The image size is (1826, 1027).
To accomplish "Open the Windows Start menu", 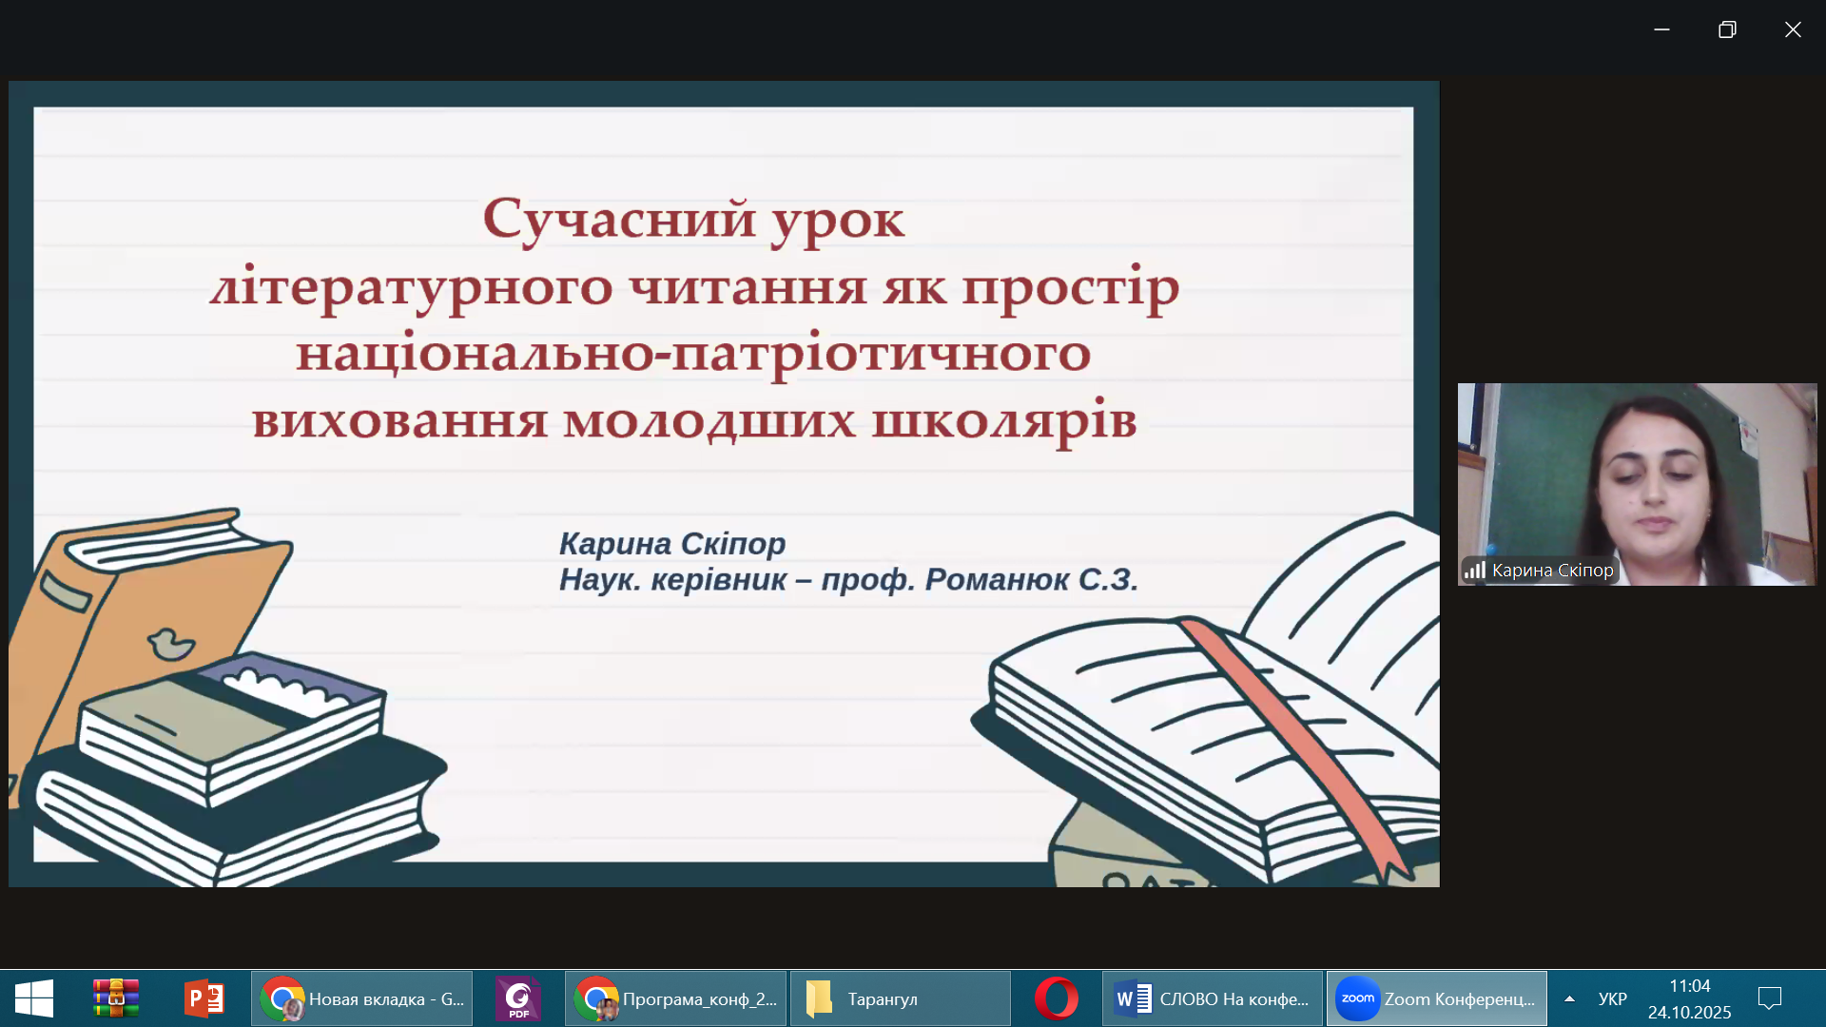I will pyautogui.click(x=34, y=998).
